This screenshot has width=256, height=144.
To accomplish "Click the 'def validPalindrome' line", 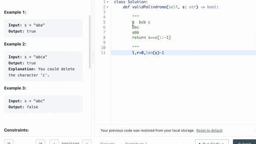I will (x=171, y=7).
